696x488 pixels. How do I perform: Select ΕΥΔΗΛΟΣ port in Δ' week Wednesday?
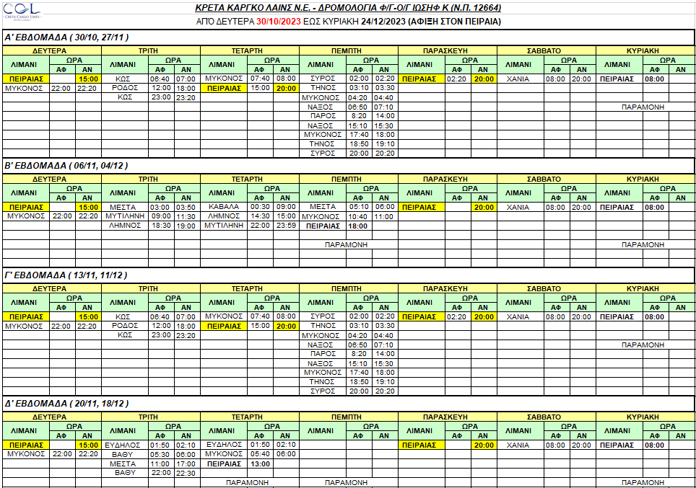click(x=224, y=445)
